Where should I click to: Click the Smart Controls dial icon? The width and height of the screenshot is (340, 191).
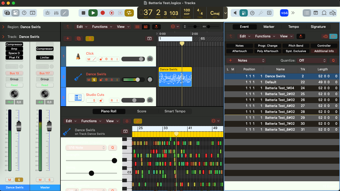(48, 13)
